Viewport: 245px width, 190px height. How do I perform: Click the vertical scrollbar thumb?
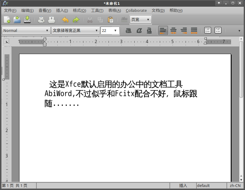pos(241,69)
